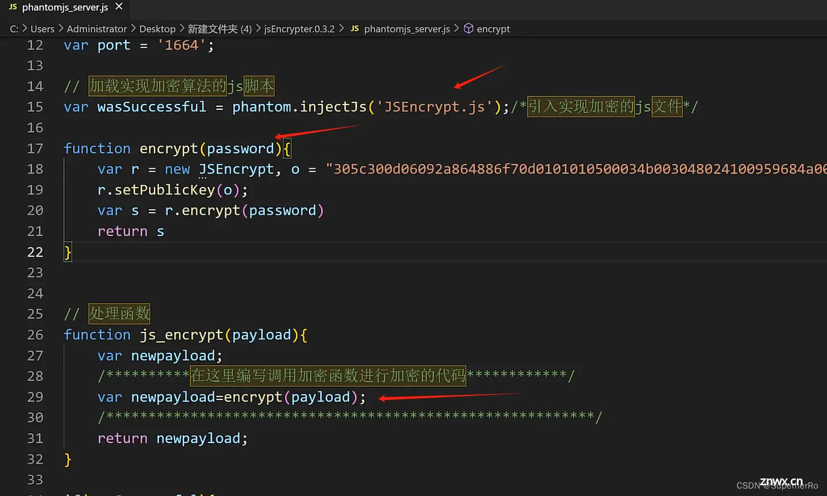Click the JS icon in the breadcrumb

tap(354, 29)
